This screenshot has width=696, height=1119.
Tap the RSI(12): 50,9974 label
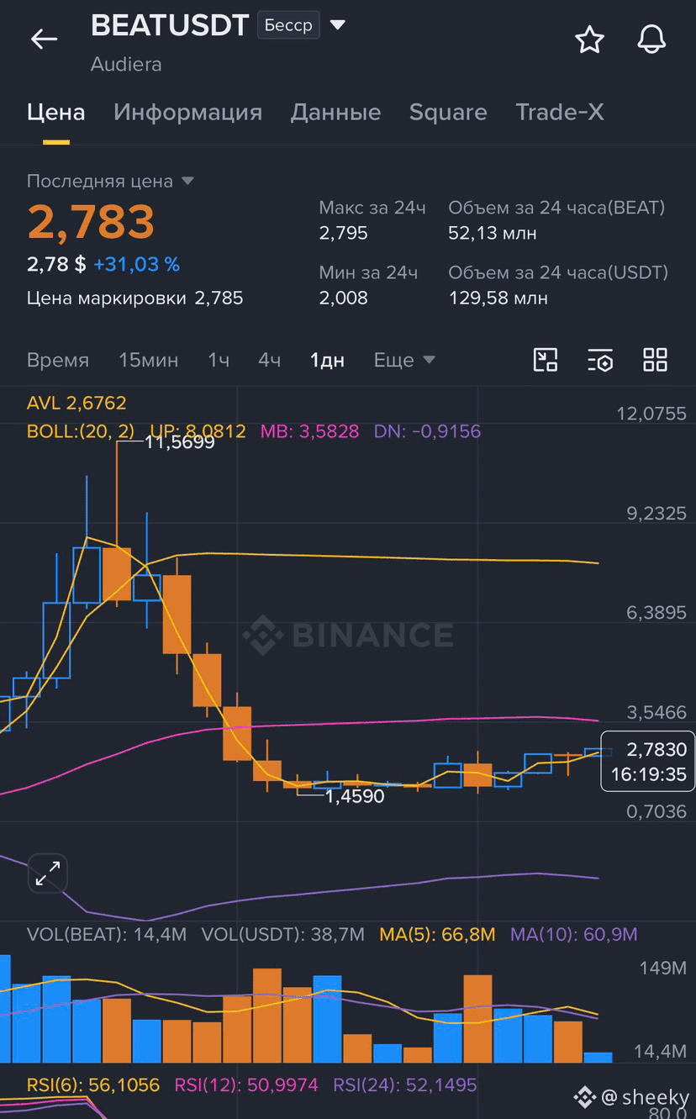point(246,1085)
